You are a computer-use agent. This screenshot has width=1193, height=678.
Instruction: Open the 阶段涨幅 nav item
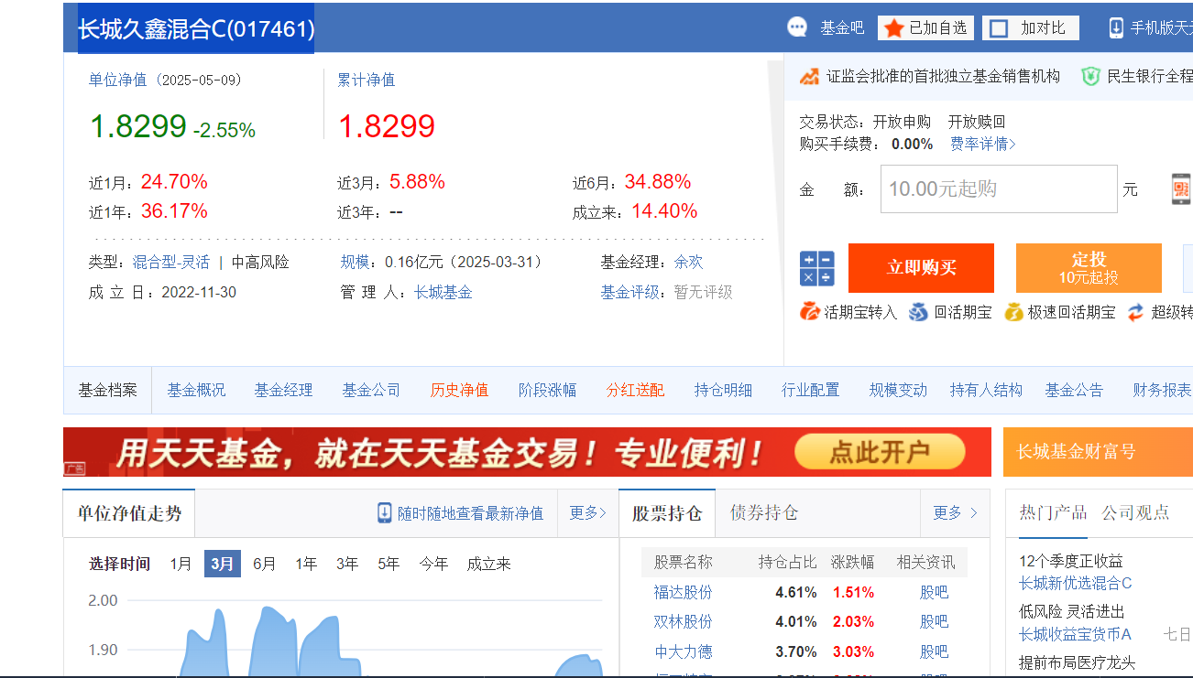547,390
